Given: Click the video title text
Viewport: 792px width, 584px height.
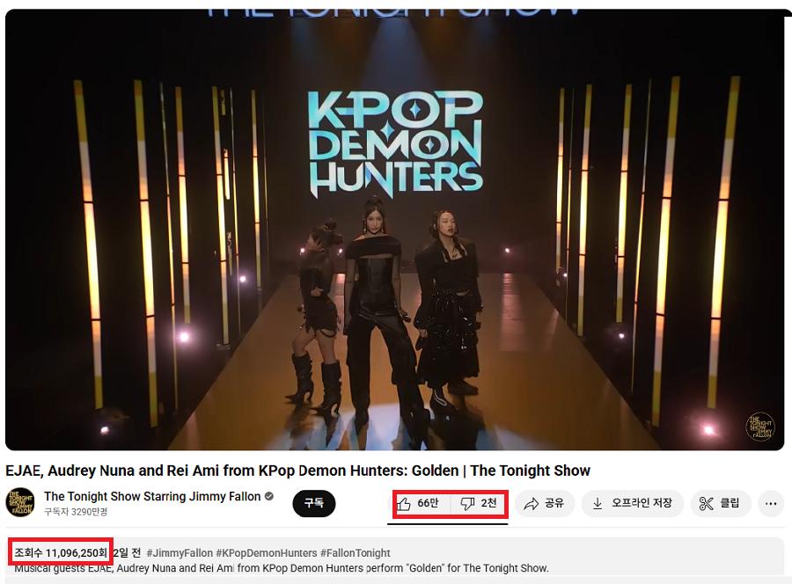Looking at the screenshot, I should (297, 471).
